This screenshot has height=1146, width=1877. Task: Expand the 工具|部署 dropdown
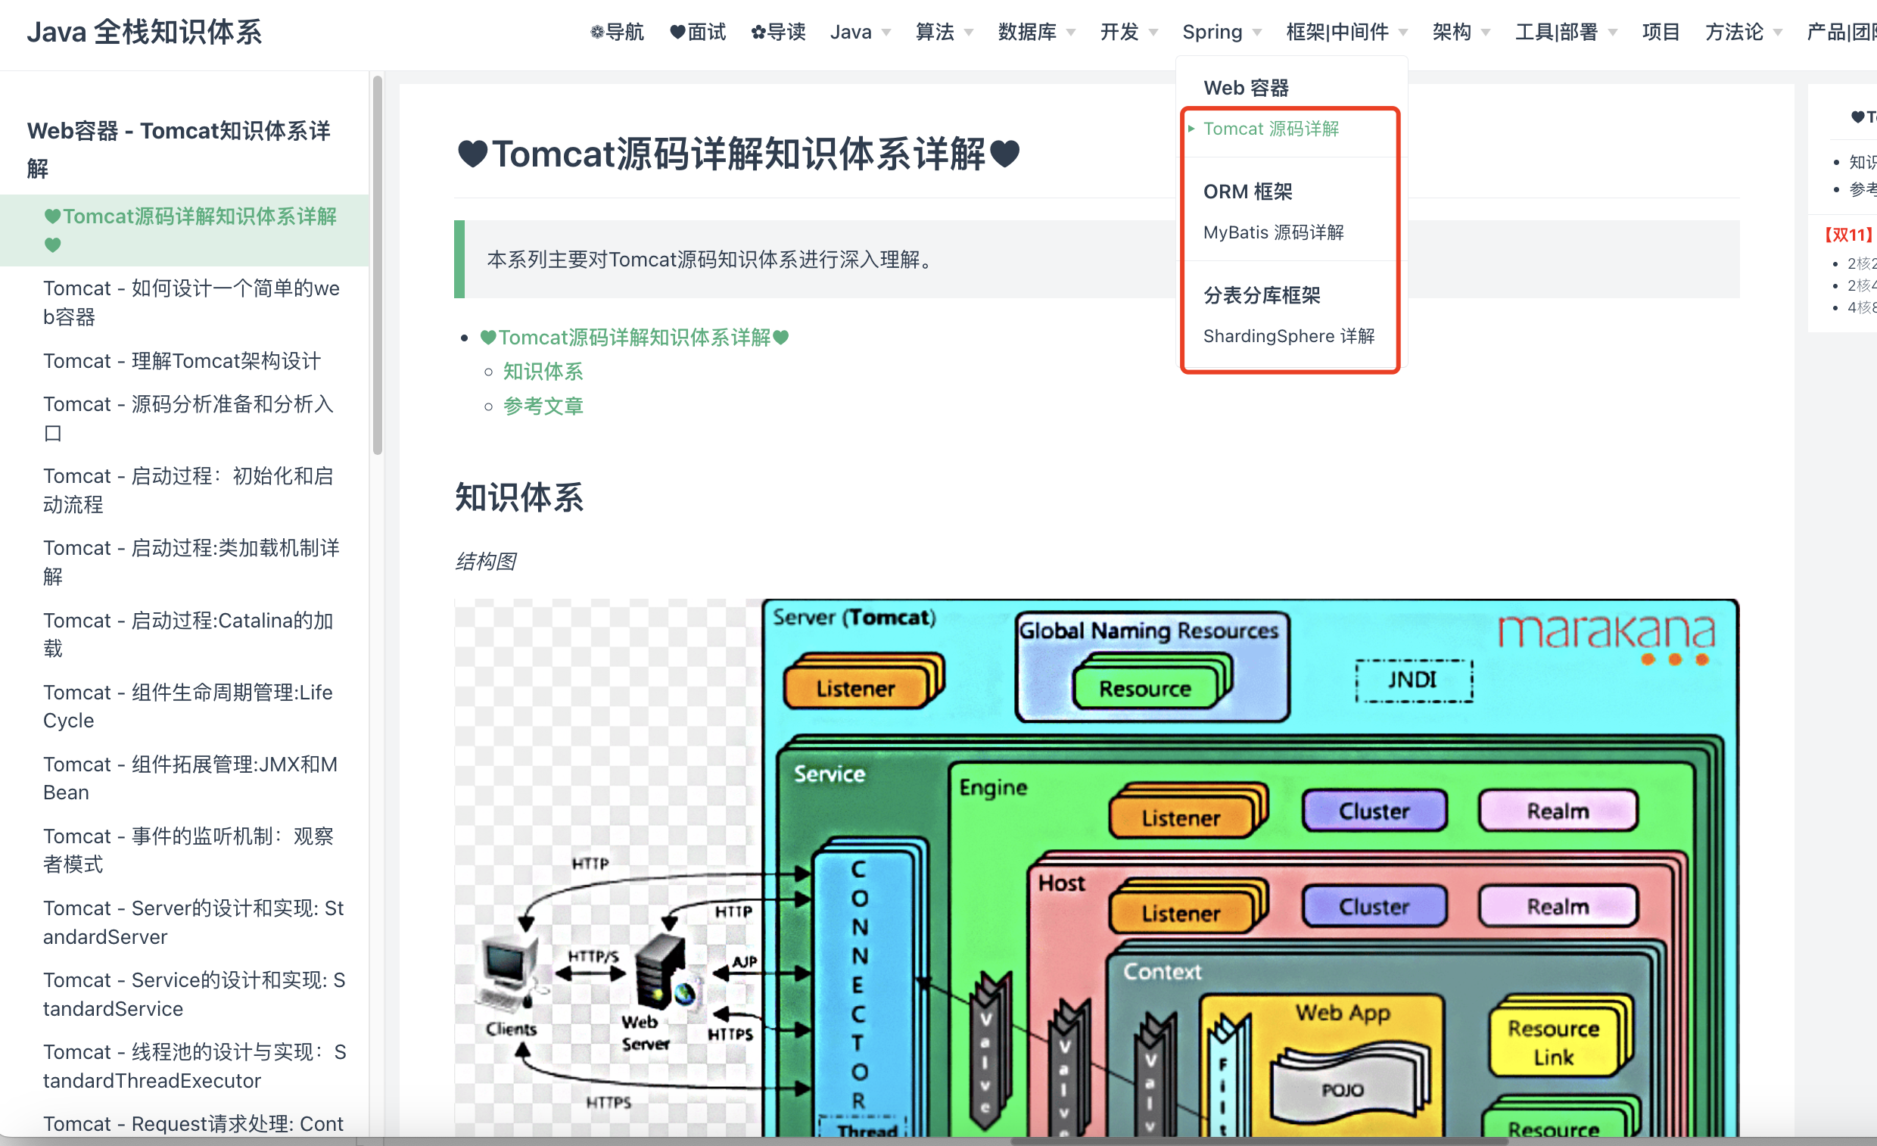click(1565, 32)
